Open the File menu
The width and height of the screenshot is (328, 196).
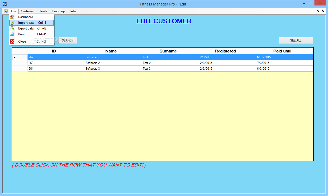tap(14, 11)
